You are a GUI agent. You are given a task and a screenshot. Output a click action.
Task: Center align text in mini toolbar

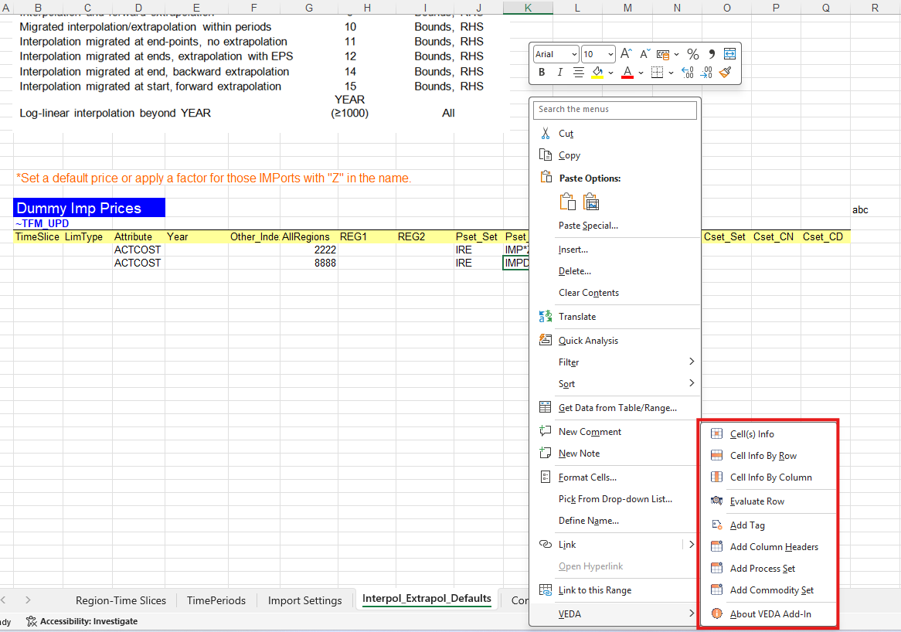[x=579, y=72]
